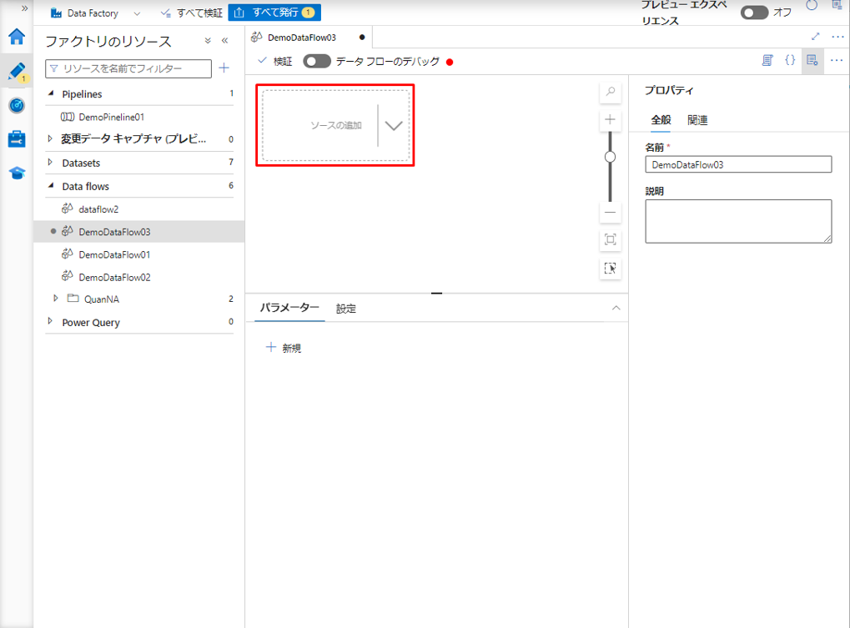Select the DemoDataFlow03 editor tab
This screenshot has height=628, width=850.
pos(301,38)
